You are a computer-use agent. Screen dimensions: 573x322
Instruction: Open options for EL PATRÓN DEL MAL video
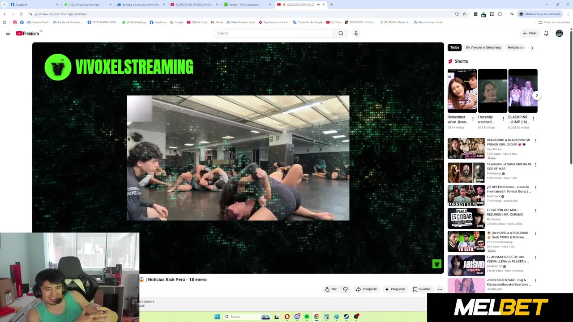[x=535, y=211]
